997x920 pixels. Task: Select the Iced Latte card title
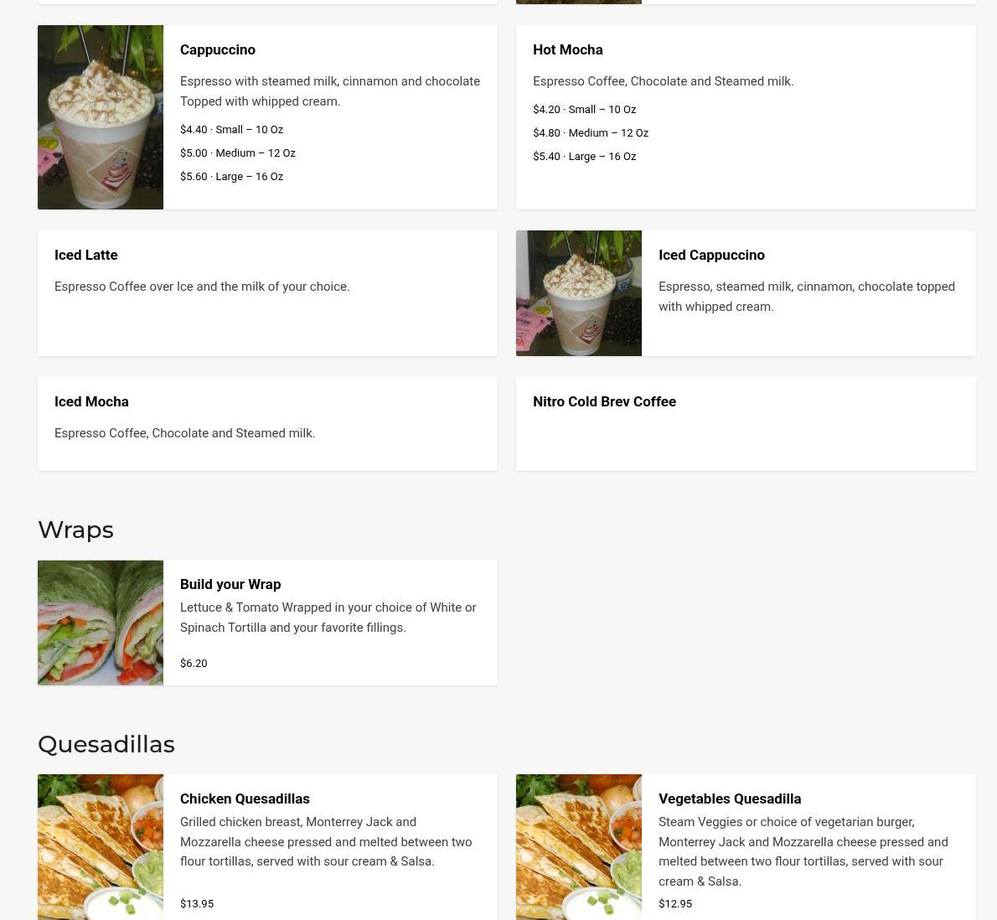coord(85,255)
